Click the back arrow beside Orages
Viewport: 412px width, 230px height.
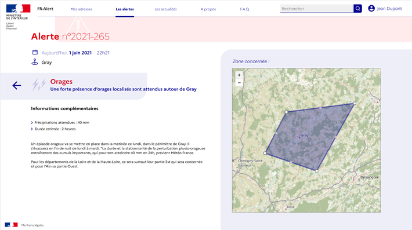(17, 86)
